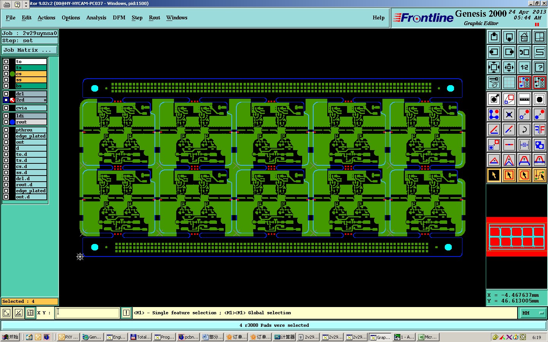Screen dimensions: 548x342
Task: Toggle the checkbox for layer cvia
Action: [x=6, y=108]
